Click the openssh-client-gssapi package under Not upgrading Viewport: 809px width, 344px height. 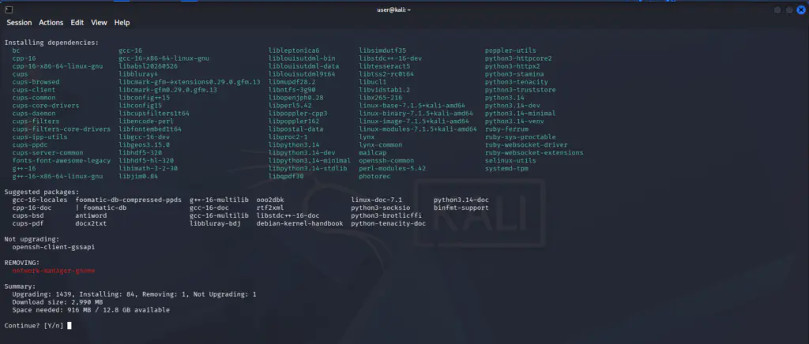pyautogui.click(x=54, y=247)
